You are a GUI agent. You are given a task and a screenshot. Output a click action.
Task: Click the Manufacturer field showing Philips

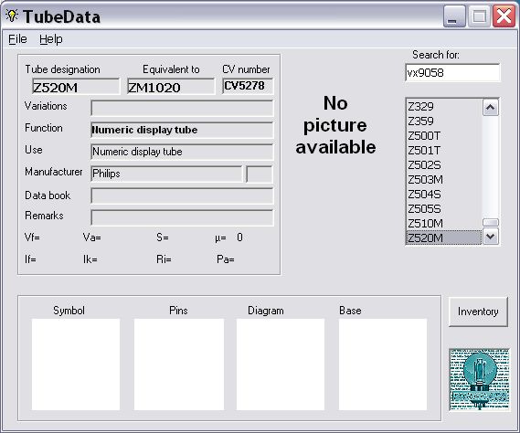pyautogui.click(x=167, y=174)
